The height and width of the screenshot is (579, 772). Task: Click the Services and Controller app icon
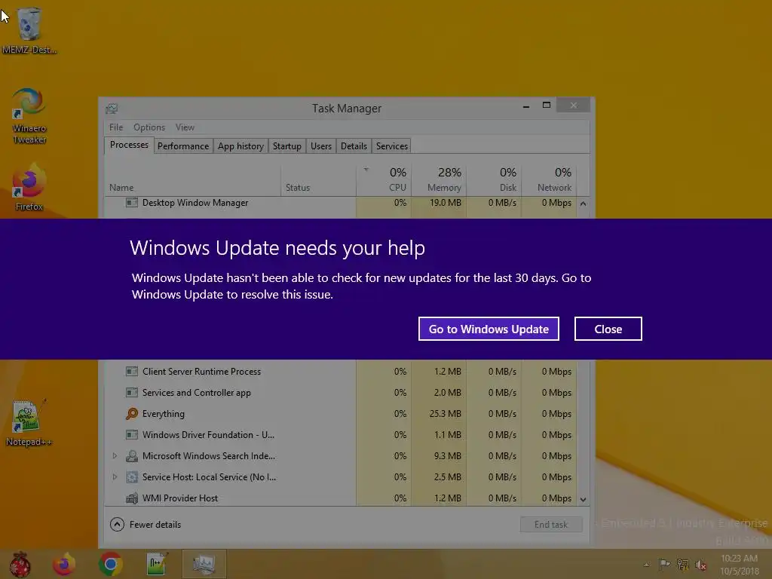[x=131, y=392]
